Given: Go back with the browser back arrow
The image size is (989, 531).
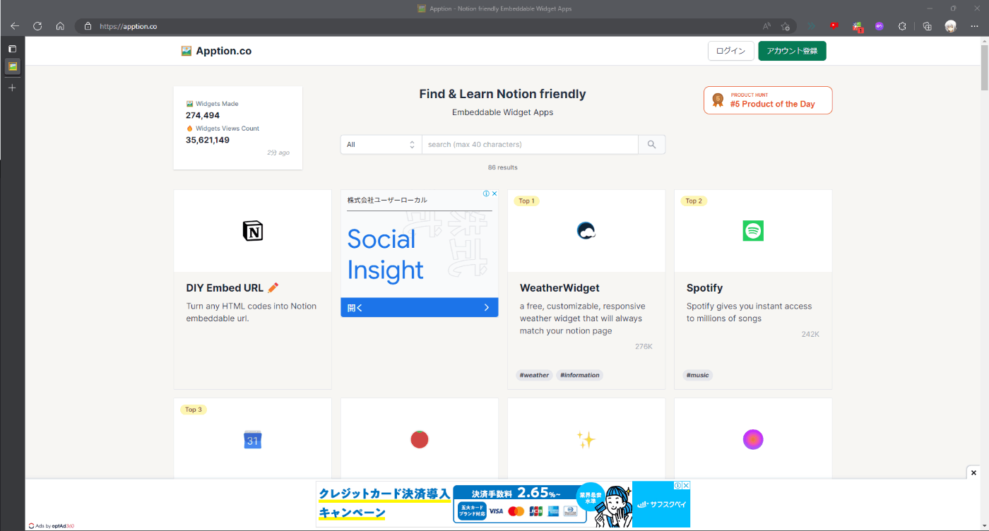Looking at the screenshot, I should click(15, 26).
